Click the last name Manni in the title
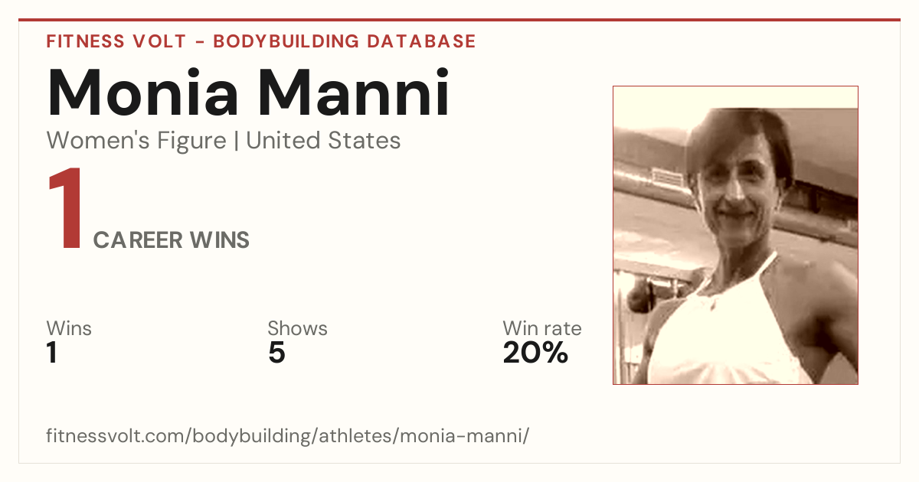 click(353, 93)
